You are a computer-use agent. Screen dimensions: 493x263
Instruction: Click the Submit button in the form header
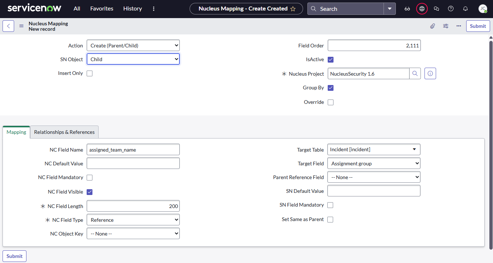478,26
